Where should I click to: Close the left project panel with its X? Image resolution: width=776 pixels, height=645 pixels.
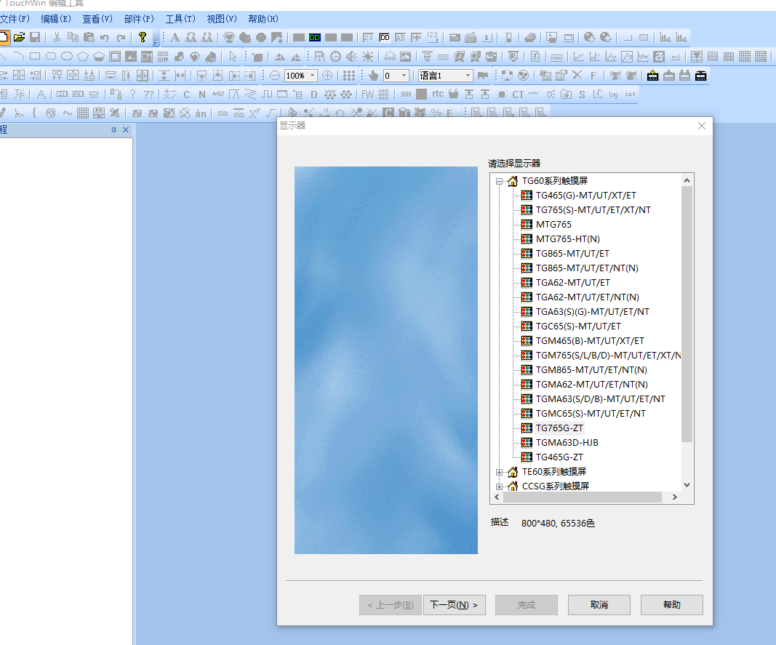tap(126, 129)
